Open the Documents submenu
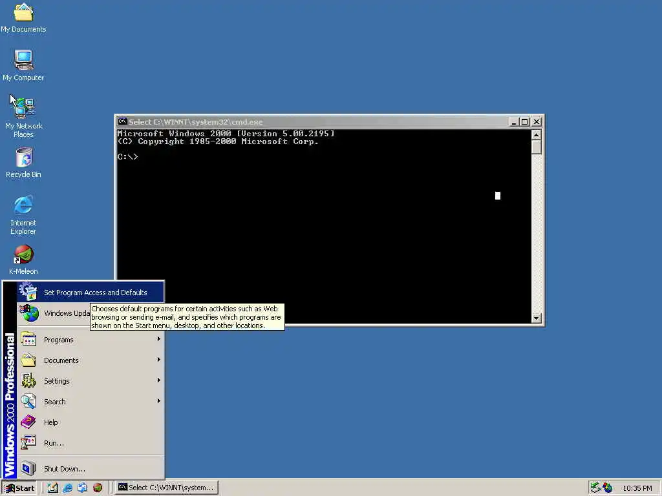Image resolution: width=662 pixels, height=496 pixels. click(x=91, y=360)
